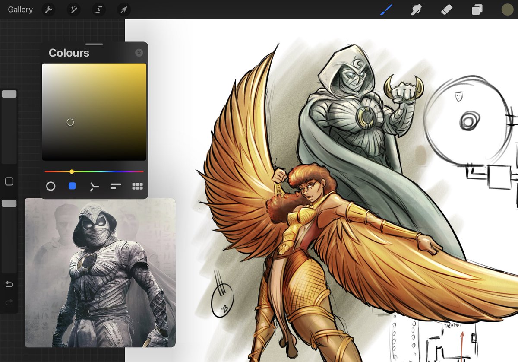This screenshot has height=362, width=518.
Task: Close the Colours panel
Action: click(139, 53)
